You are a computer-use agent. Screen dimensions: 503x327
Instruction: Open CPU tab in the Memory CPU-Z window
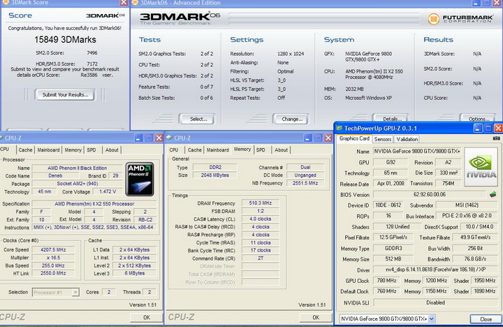174,150
